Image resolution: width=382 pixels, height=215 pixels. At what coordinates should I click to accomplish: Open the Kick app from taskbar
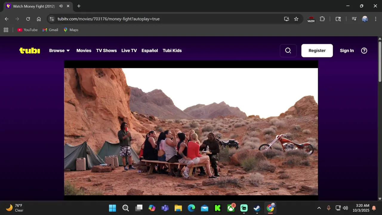click(218, 208)
